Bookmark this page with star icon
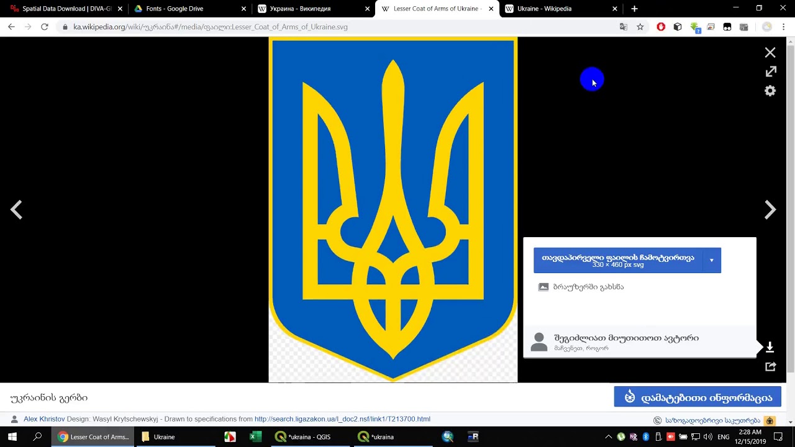795x447 pixels. [x=640, y=27]
